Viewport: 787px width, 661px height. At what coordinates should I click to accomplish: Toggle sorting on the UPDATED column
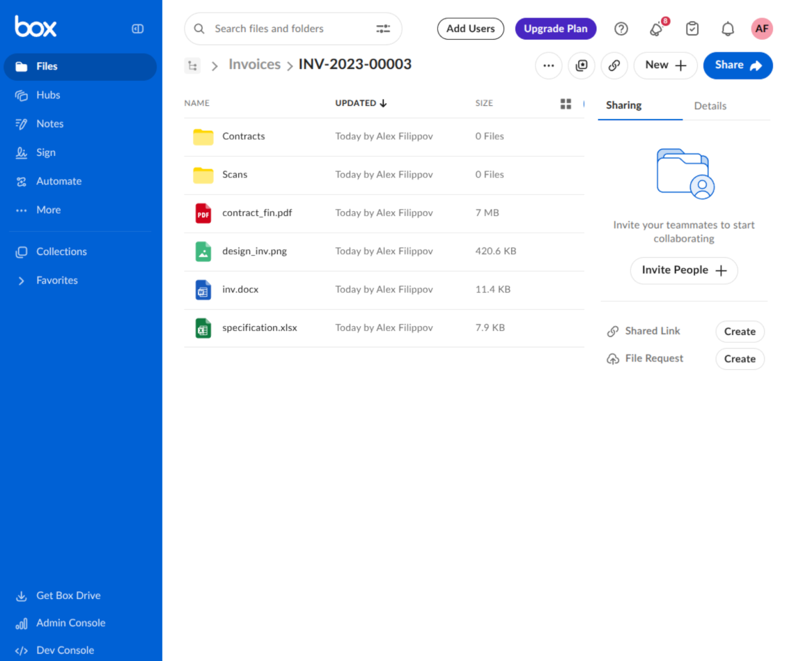click(361, 103)
